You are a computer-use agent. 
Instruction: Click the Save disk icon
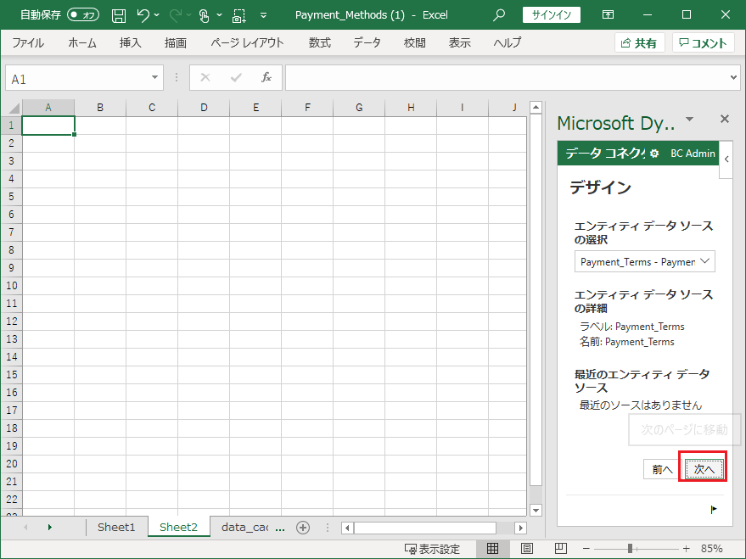click(x=119, y=15)
